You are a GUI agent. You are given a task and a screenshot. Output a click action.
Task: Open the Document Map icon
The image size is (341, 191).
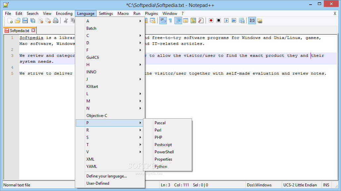(x=193, y=20)
